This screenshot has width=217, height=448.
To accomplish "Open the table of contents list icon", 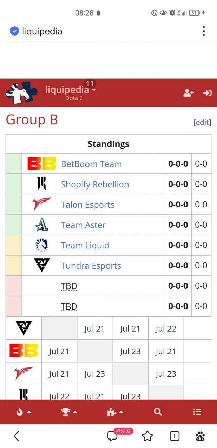I will point(197,412).
